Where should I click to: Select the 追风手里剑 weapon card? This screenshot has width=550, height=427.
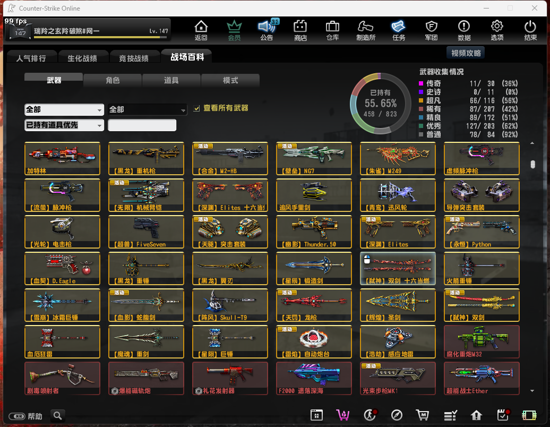tap(314, 195)
